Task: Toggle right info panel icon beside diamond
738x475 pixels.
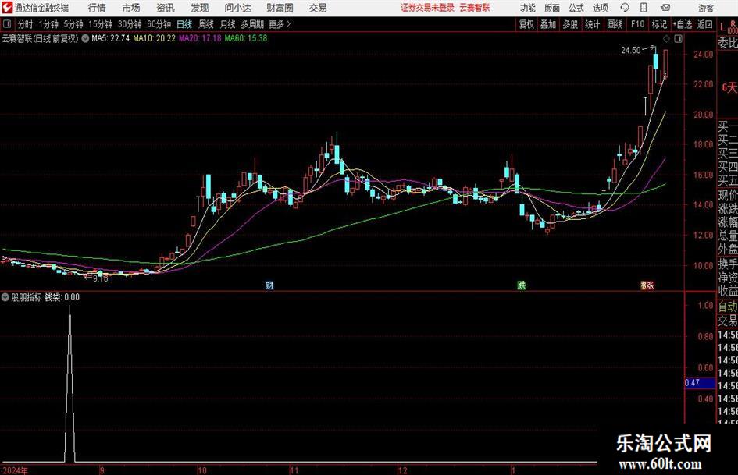Action: click(x=678, y=38)
